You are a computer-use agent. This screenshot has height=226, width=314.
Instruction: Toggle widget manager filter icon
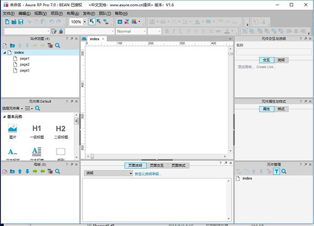276,171
